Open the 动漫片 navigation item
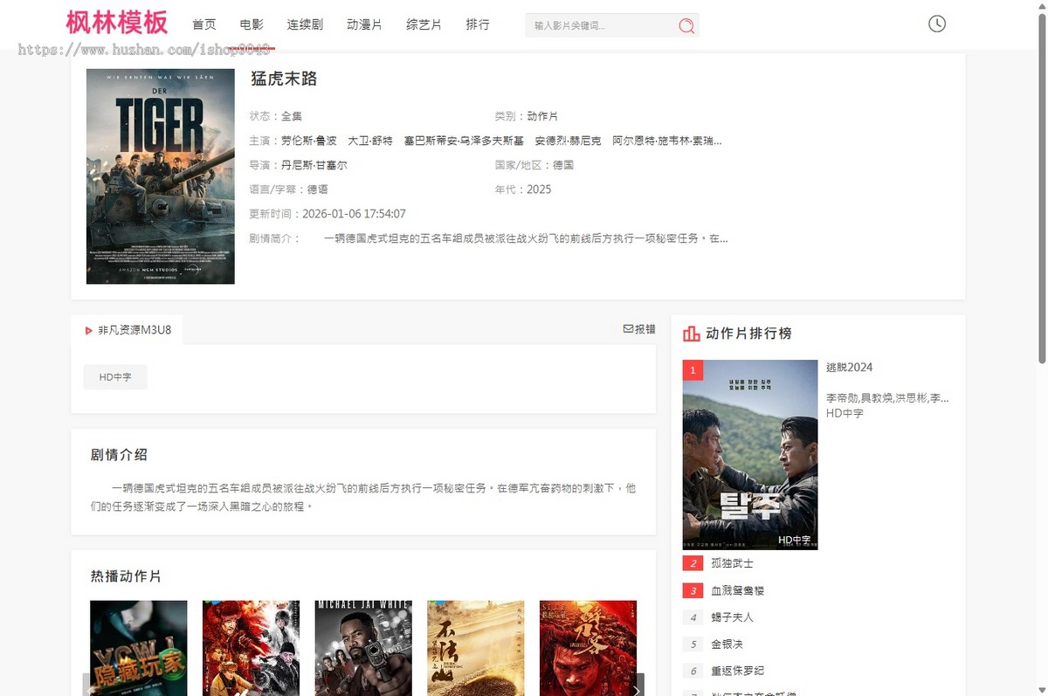 tap(364, 24)
